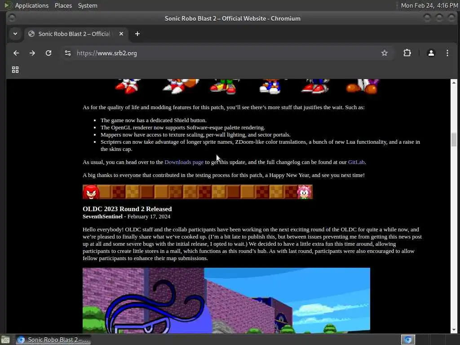The height and width of the screenshot is (345, 460).
Task: Open the Extensions puzzle icon
Action: click(x=407, y=53)
